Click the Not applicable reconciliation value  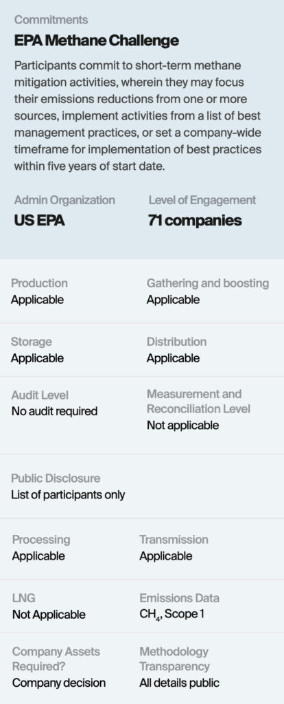click(182, 425)
